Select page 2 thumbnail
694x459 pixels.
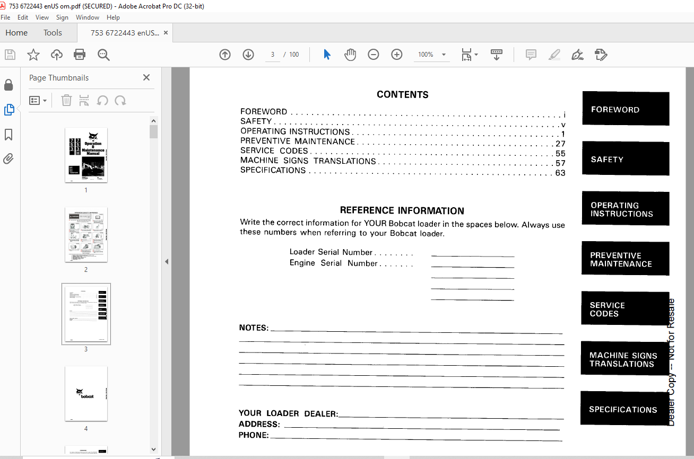86,235
